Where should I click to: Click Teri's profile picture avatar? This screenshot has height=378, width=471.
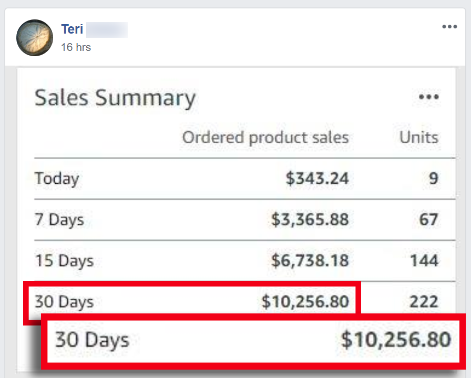[x=35, y=38]
